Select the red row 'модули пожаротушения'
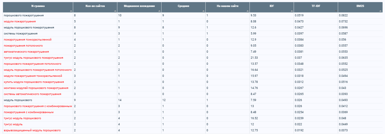The width and height of the screenshot is (385, 134). pos(192,21)
